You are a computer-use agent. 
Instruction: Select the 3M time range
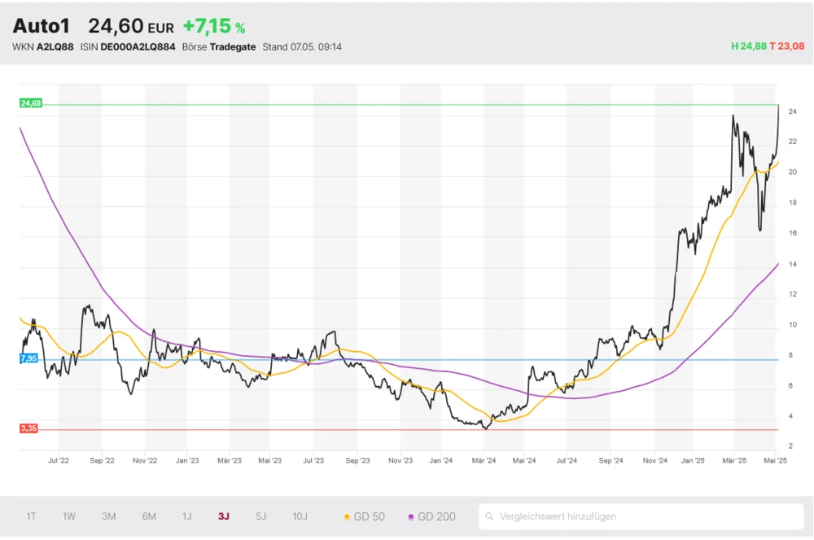click(x=109, y=516)
